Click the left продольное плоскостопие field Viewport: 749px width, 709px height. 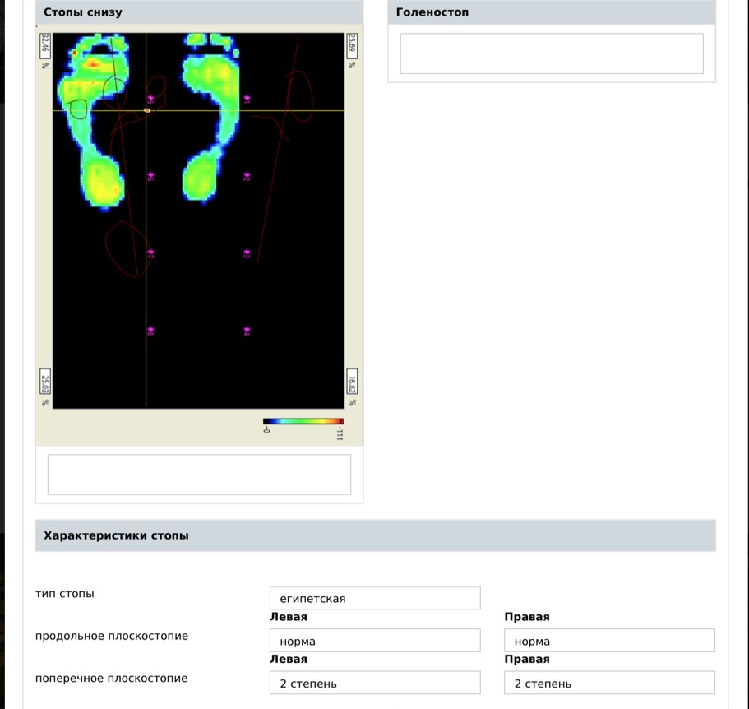pos(375,641)
